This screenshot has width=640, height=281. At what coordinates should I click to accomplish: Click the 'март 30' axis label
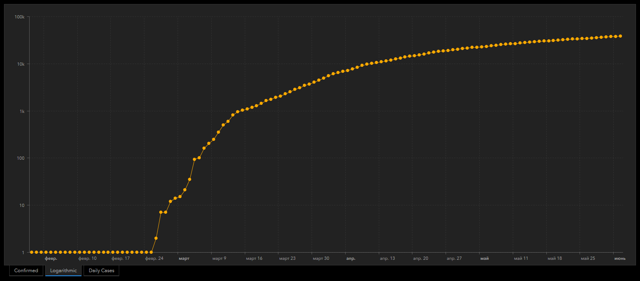point(321,259)
